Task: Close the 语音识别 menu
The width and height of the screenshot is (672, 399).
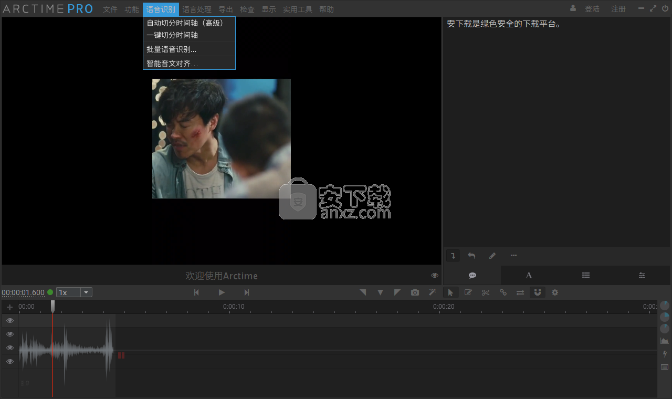Action: pos(161,9)
